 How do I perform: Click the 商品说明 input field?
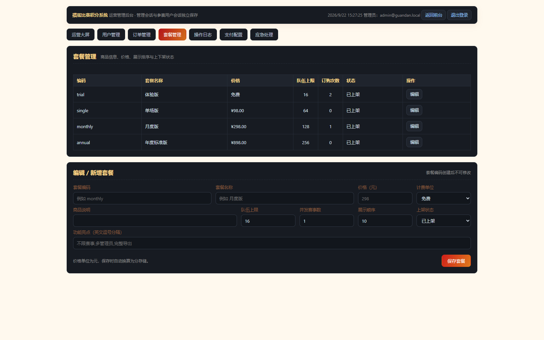click(155, 221)
